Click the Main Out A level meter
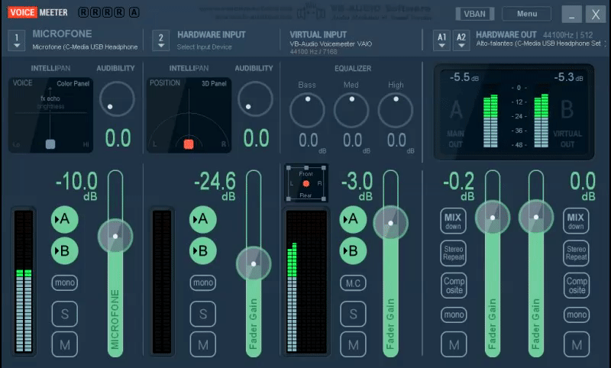 (x=490, y=121)
